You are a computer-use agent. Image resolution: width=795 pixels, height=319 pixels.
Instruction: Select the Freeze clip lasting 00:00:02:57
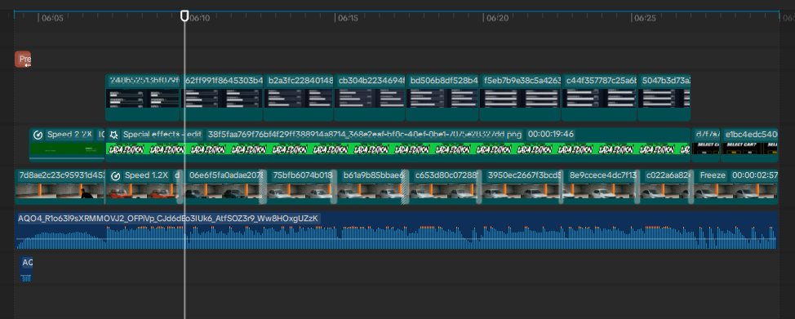[x=735, y=186]
